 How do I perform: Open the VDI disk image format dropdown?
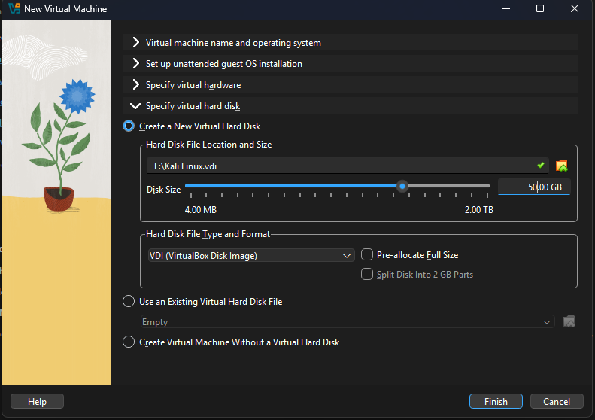pos(250,256)
